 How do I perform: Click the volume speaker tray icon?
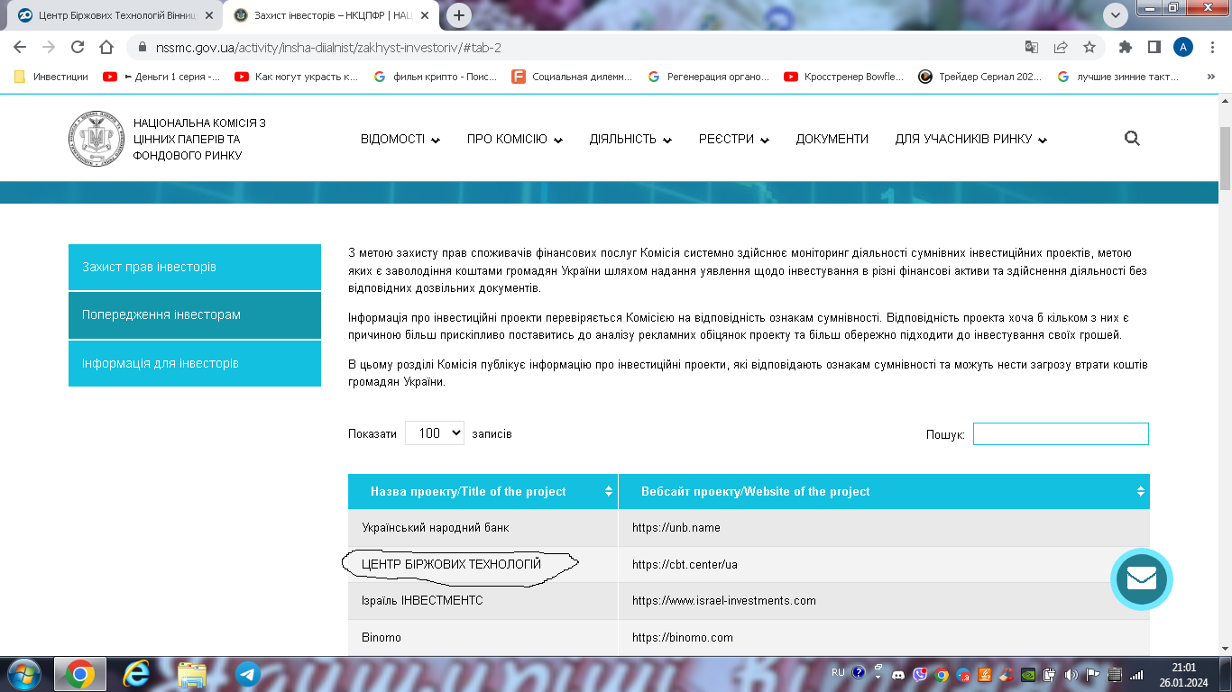(1071, 675)
